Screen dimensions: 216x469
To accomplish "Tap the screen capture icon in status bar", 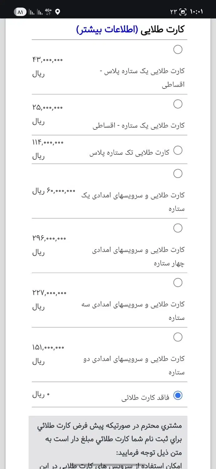I will pos(183,12).
